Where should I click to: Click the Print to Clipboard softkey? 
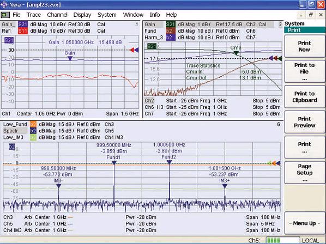[x=304, y=97]
